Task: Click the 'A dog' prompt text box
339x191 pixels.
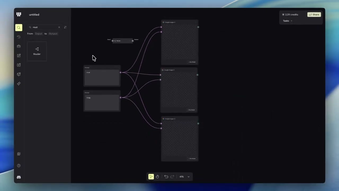Action: point(102,103)
